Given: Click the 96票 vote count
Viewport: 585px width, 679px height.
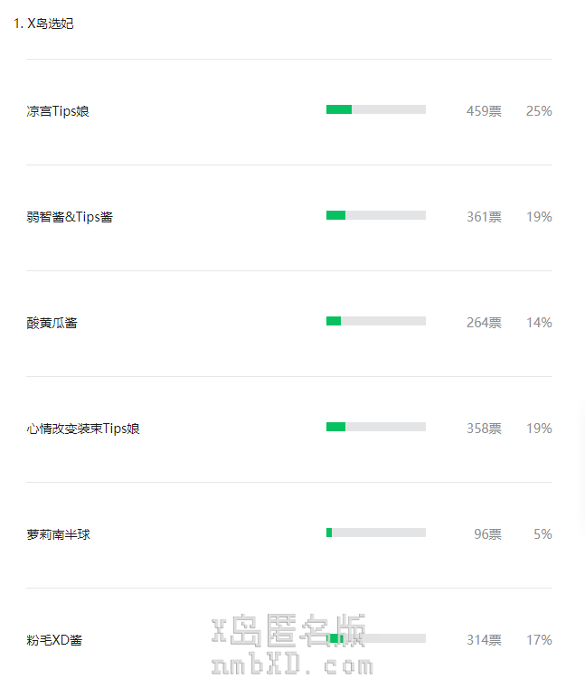Looking at the screenshot, I should [x=487, y=534].
